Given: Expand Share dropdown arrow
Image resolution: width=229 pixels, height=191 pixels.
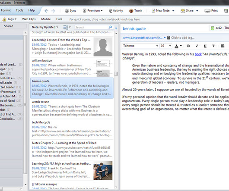Looking at the screenshot, I should pos(197,11).
